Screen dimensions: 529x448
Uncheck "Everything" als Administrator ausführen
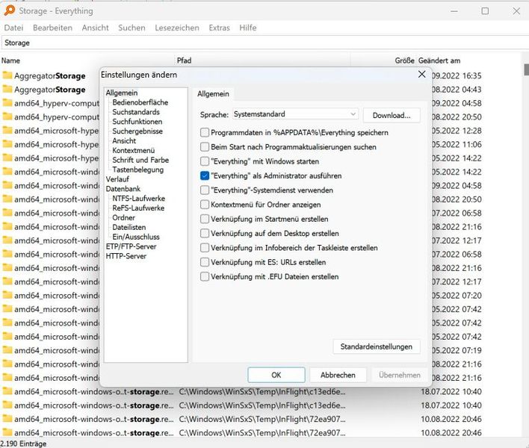(x=205, y=175)
